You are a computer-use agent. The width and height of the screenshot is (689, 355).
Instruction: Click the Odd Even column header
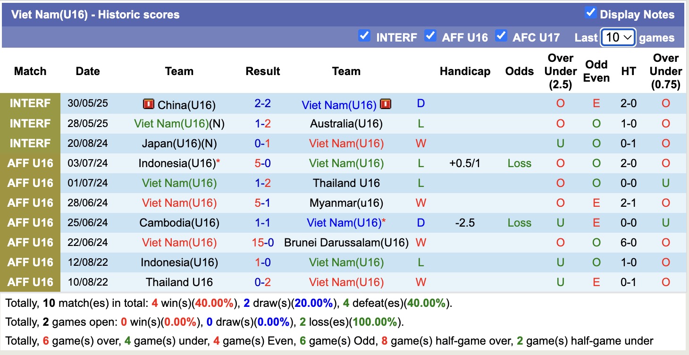[x=596, y=71]
